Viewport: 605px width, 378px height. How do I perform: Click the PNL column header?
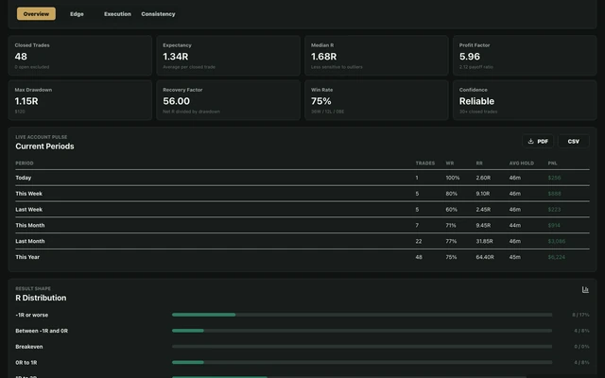pyautogui.click(x=552, y=163)
